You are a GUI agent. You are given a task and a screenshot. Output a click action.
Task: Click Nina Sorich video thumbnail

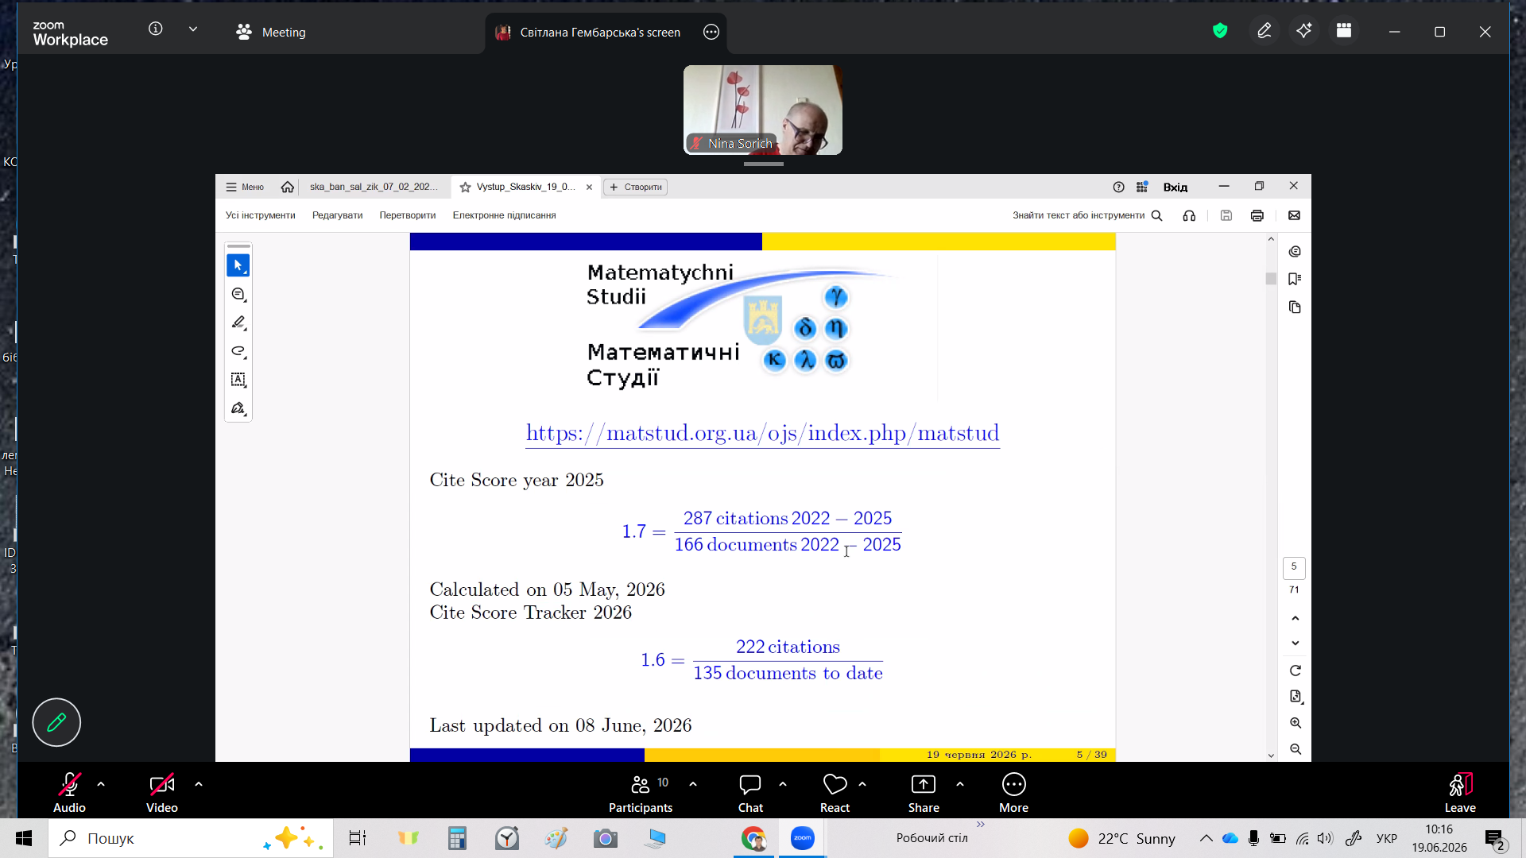763,110
